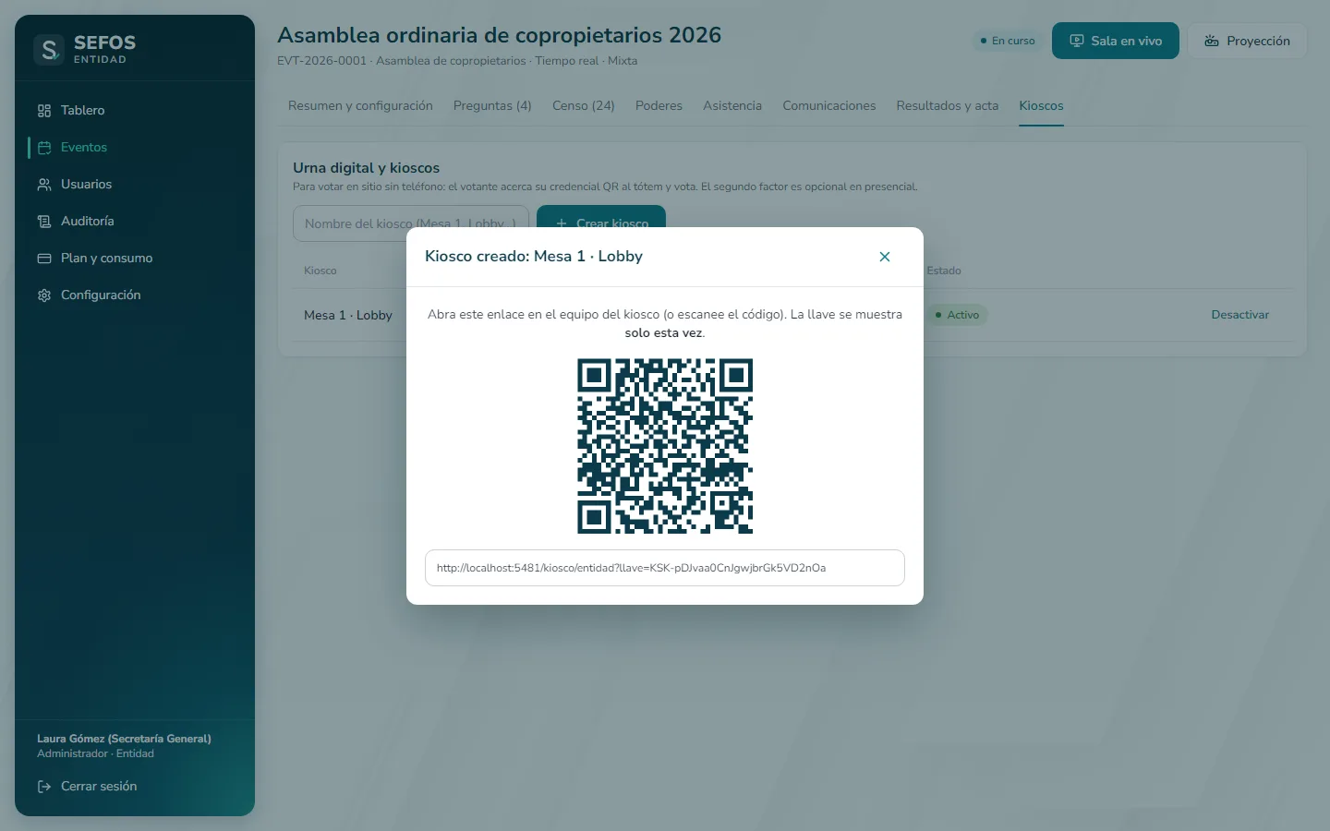Click the kiosk URL link field
This screenshot has width=1330, height=831.
point(665,568)
